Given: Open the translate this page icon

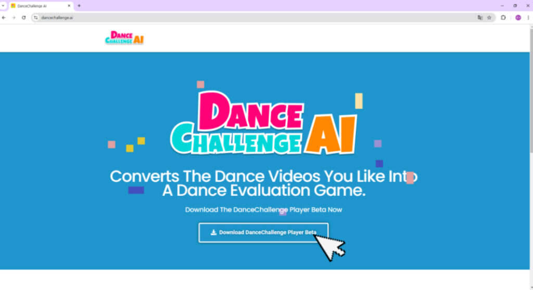Looking at the screenshot, I should (480, 18).
